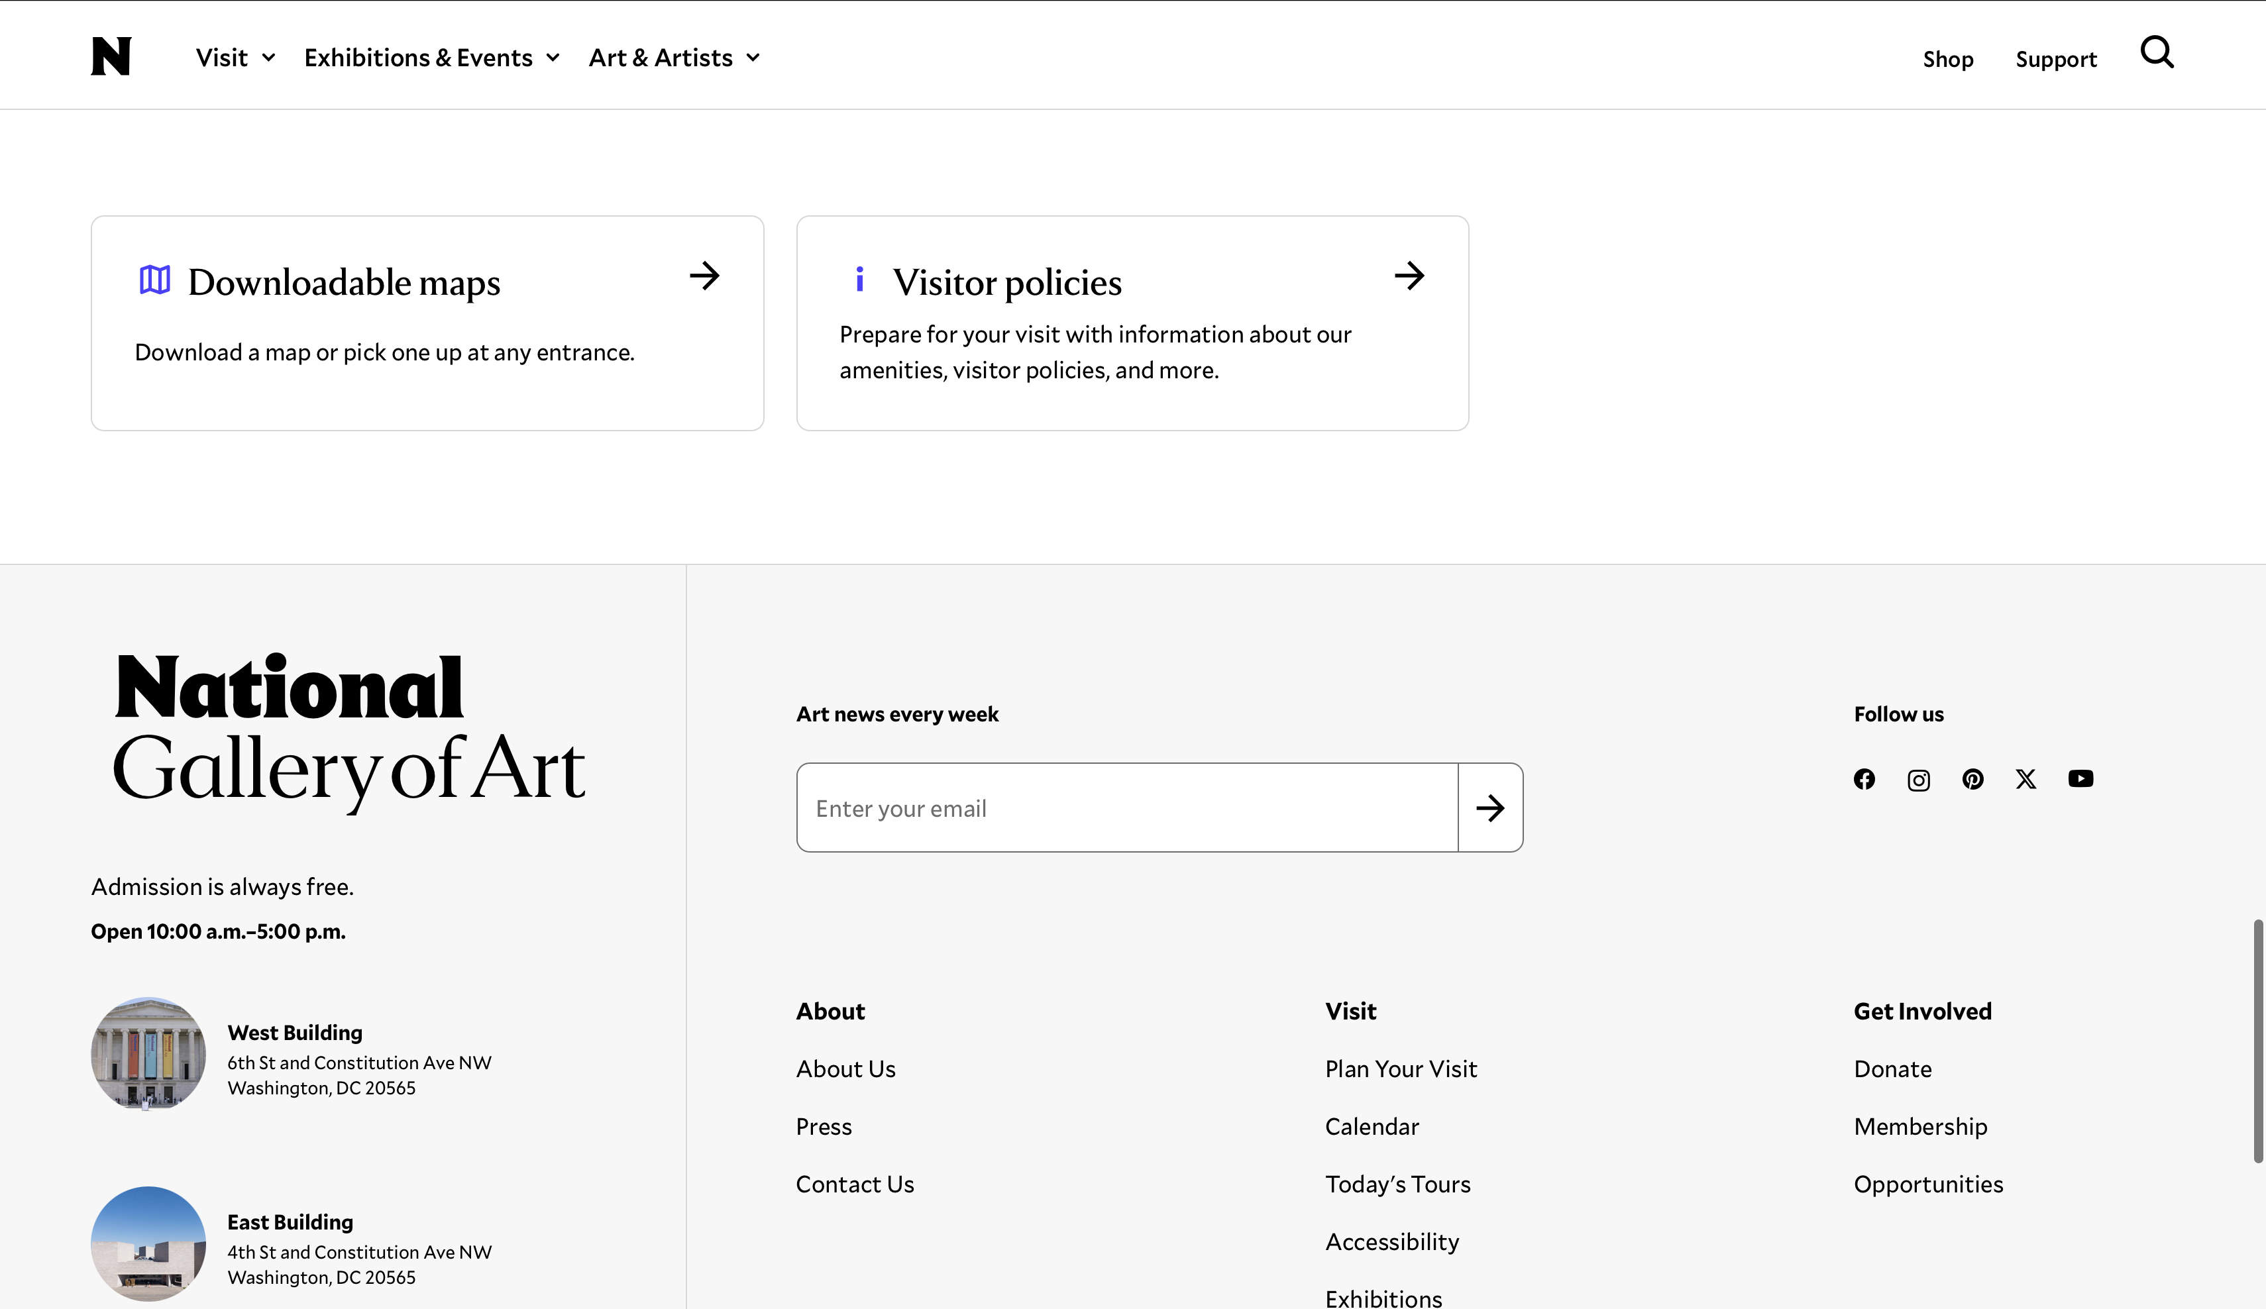The image size is (2266, 1309).
Task: Click the 'Get Involved' column heading
Action: click(1923, 1012)
